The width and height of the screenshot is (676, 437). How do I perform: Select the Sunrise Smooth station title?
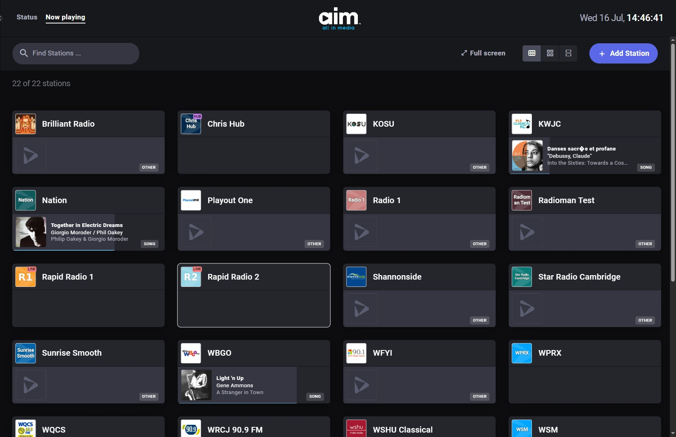(72, 353)
